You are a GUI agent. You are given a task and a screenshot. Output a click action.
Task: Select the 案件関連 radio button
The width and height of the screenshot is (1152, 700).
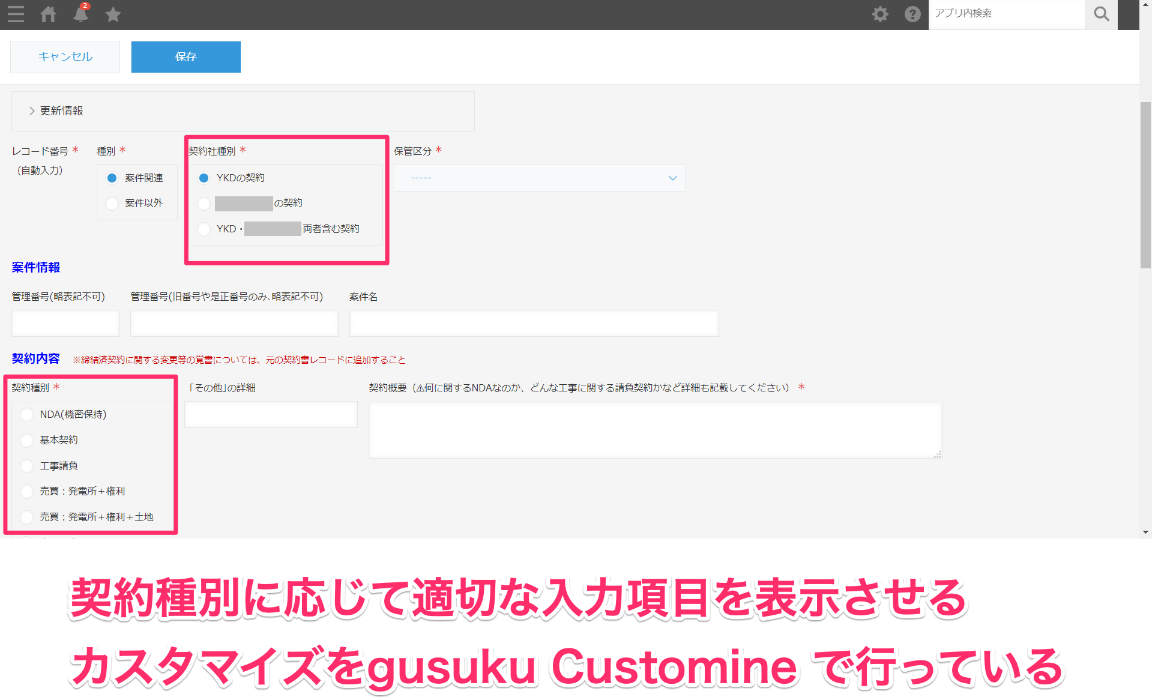coord(112,178)
